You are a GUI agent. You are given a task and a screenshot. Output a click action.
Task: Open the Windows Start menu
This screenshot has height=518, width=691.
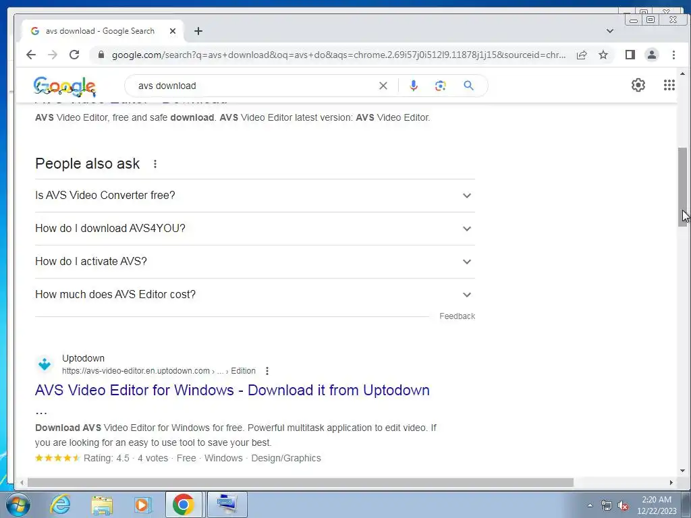[x=18, y=505]
